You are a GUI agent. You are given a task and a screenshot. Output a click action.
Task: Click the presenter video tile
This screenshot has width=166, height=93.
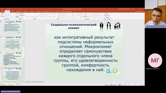point(155,14)
